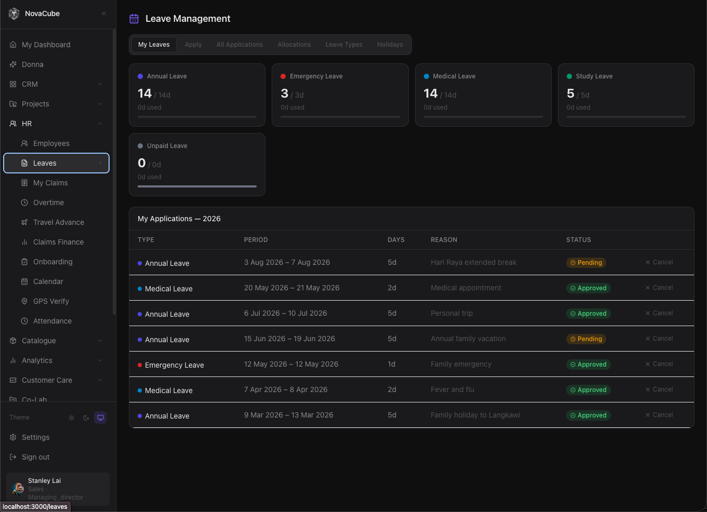Select system theme monitor icon

(x=101, y=417)
